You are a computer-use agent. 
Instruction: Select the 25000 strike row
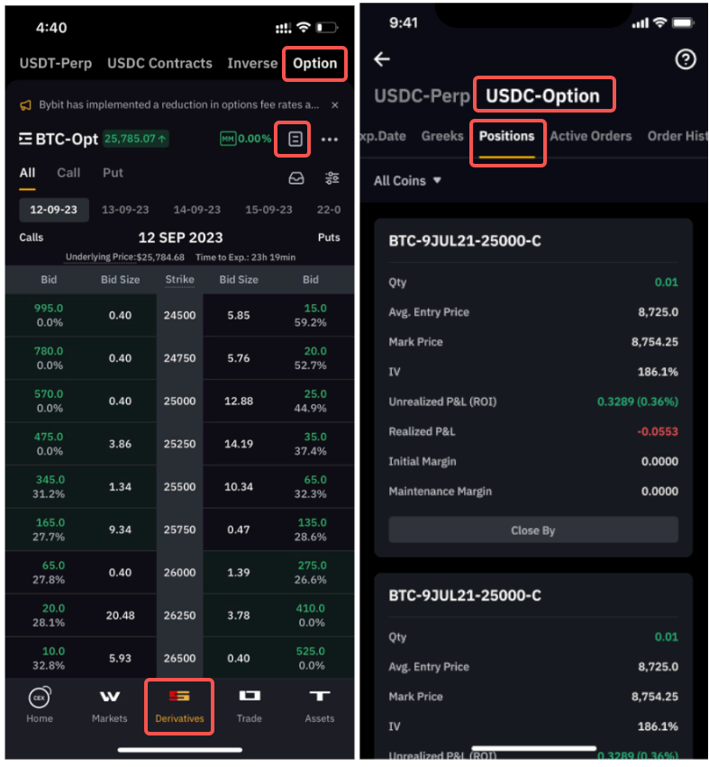[x=179, y=401]
